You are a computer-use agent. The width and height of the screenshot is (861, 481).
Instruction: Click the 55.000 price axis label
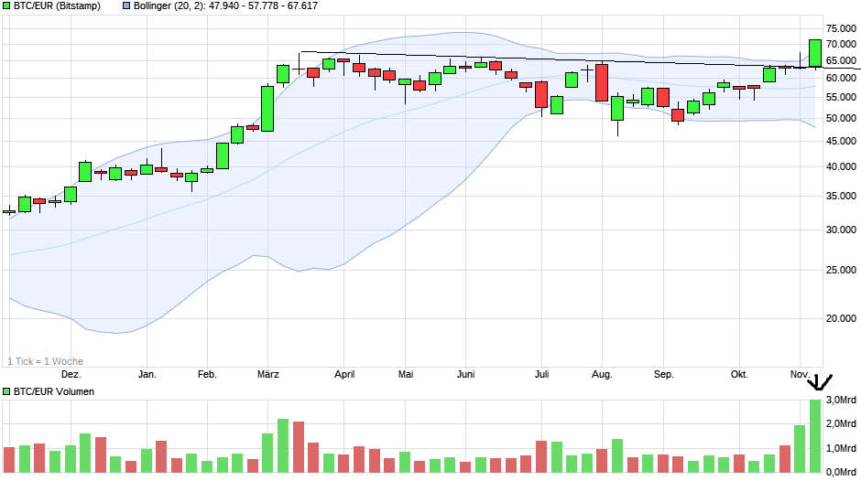coord(841,97)
